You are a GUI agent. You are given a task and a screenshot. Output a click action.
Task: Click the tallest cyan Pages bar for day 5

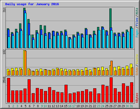(25, 31)
